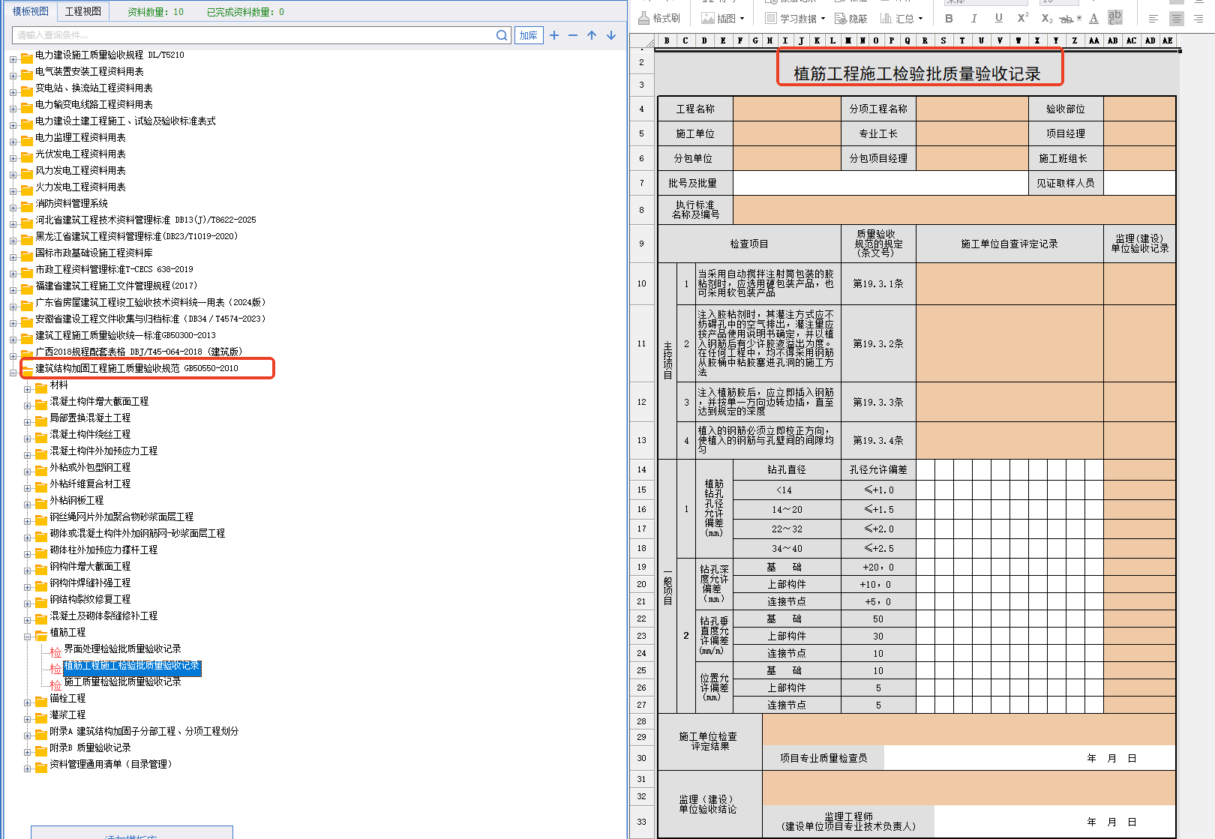Viewport: 1215px width, 839px height.
Task: Click the plus icon beside 加库
Action: click(554, 35)
